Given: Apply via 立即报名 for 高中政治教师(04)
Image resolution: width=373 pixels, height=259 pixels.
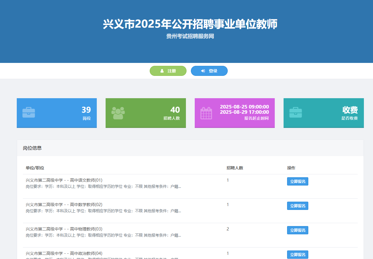Looking at the screenshot, I should pos(297,255).
